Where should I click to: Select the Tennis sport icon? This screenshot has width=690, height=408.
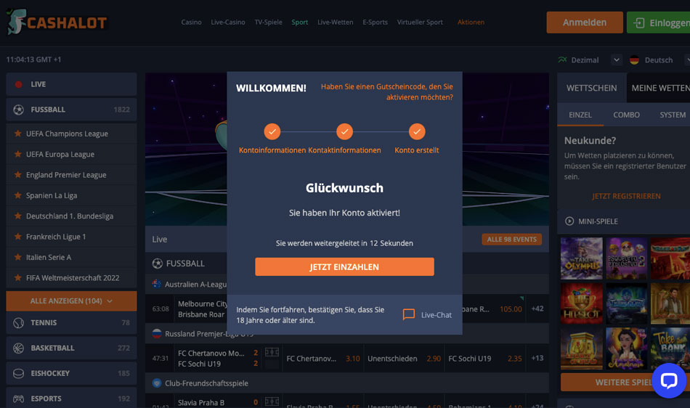(x=18, y=323)
